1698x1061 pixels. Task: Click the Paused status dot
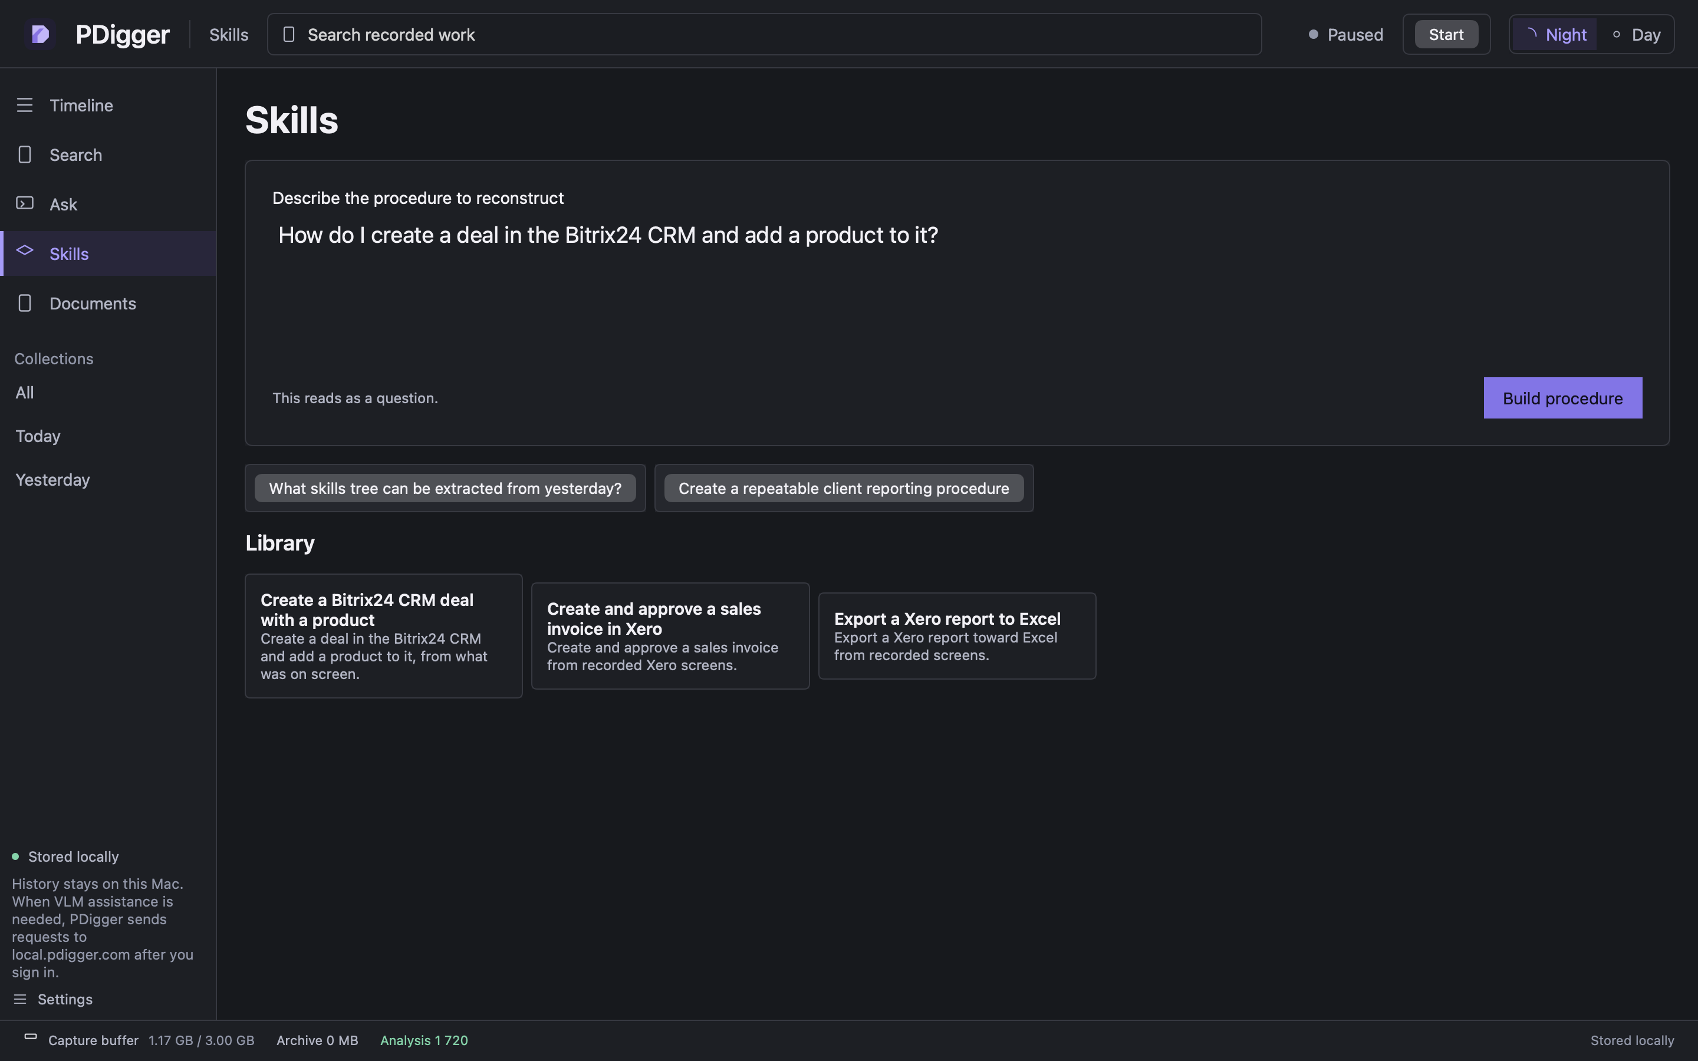(1314, 34)
